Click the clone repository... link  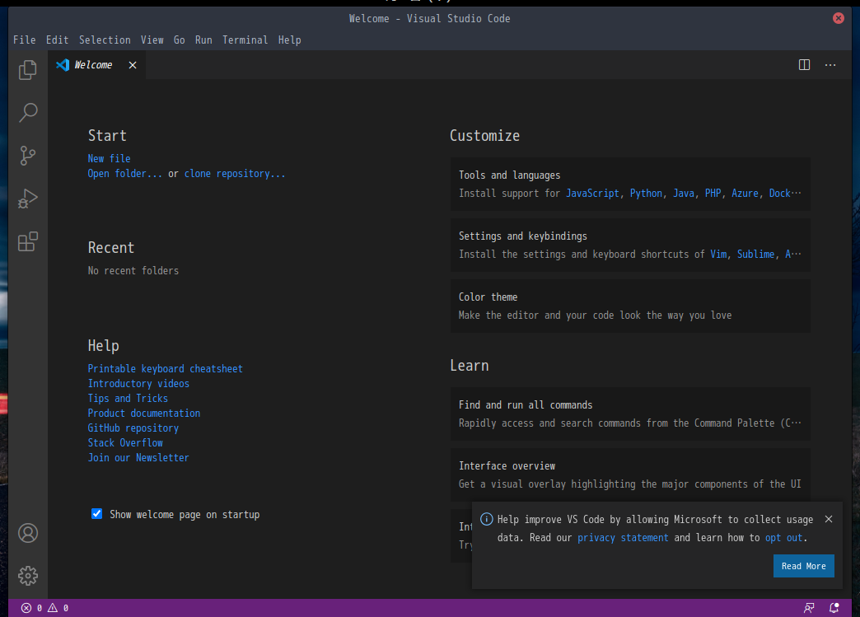[x=235, y=173]
